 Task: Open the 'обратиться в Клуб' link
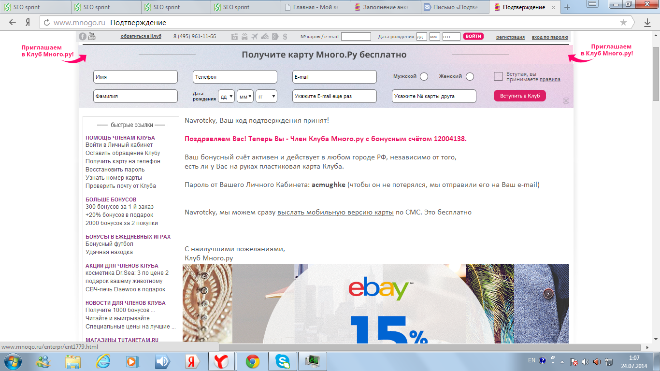(141, 37)
